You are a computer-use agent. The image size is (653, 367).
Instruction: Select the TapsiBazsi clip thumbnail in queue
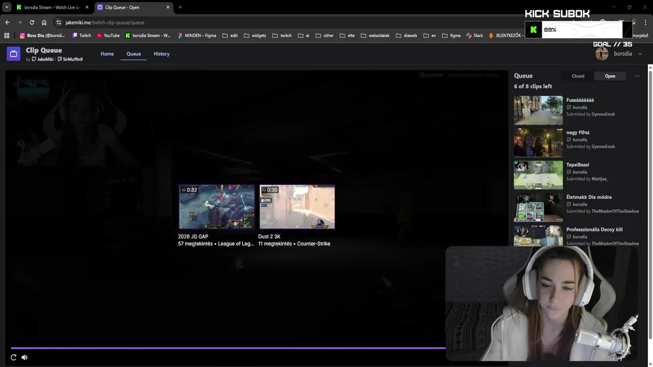pos(538,175)
